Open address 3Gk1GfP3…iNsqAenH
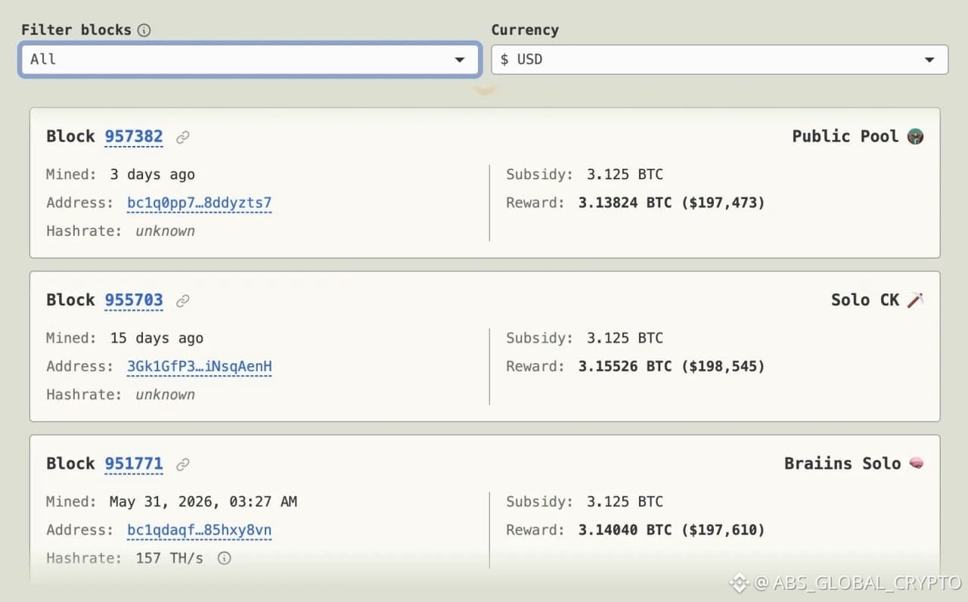This screenshot has height=602, width=968. [x=200, y=366]
